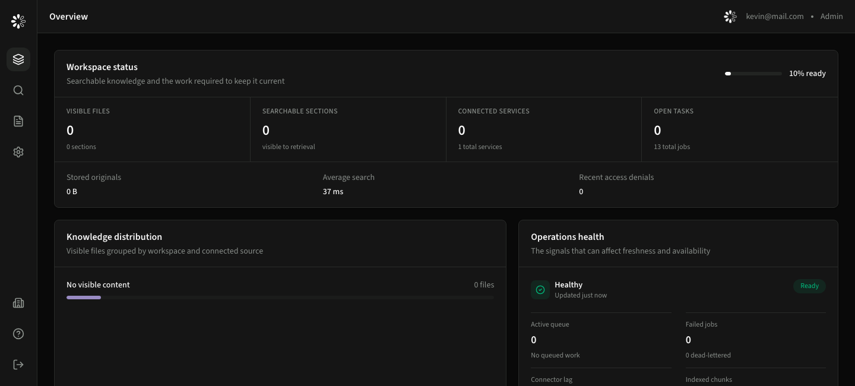
Task: Click the '13 total jobs' text
Action: click(x=672, y=147)
